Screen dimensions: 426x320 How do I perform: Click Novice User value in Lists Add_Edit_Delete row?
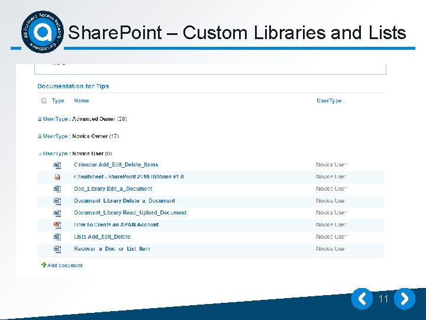[x=331, y=236]
